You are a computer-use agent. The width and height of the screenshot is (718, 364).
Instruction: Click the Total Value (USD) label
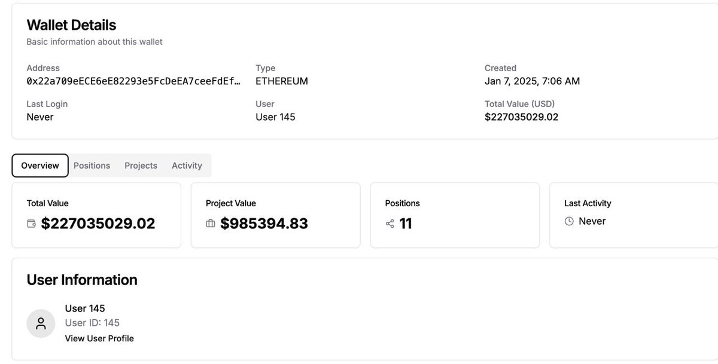coord(519,104)
